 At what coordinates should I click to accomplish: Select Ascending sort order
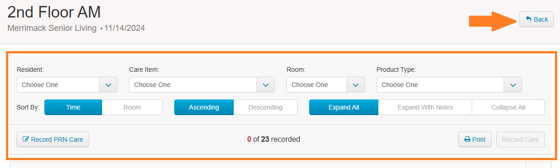[204, 107]
